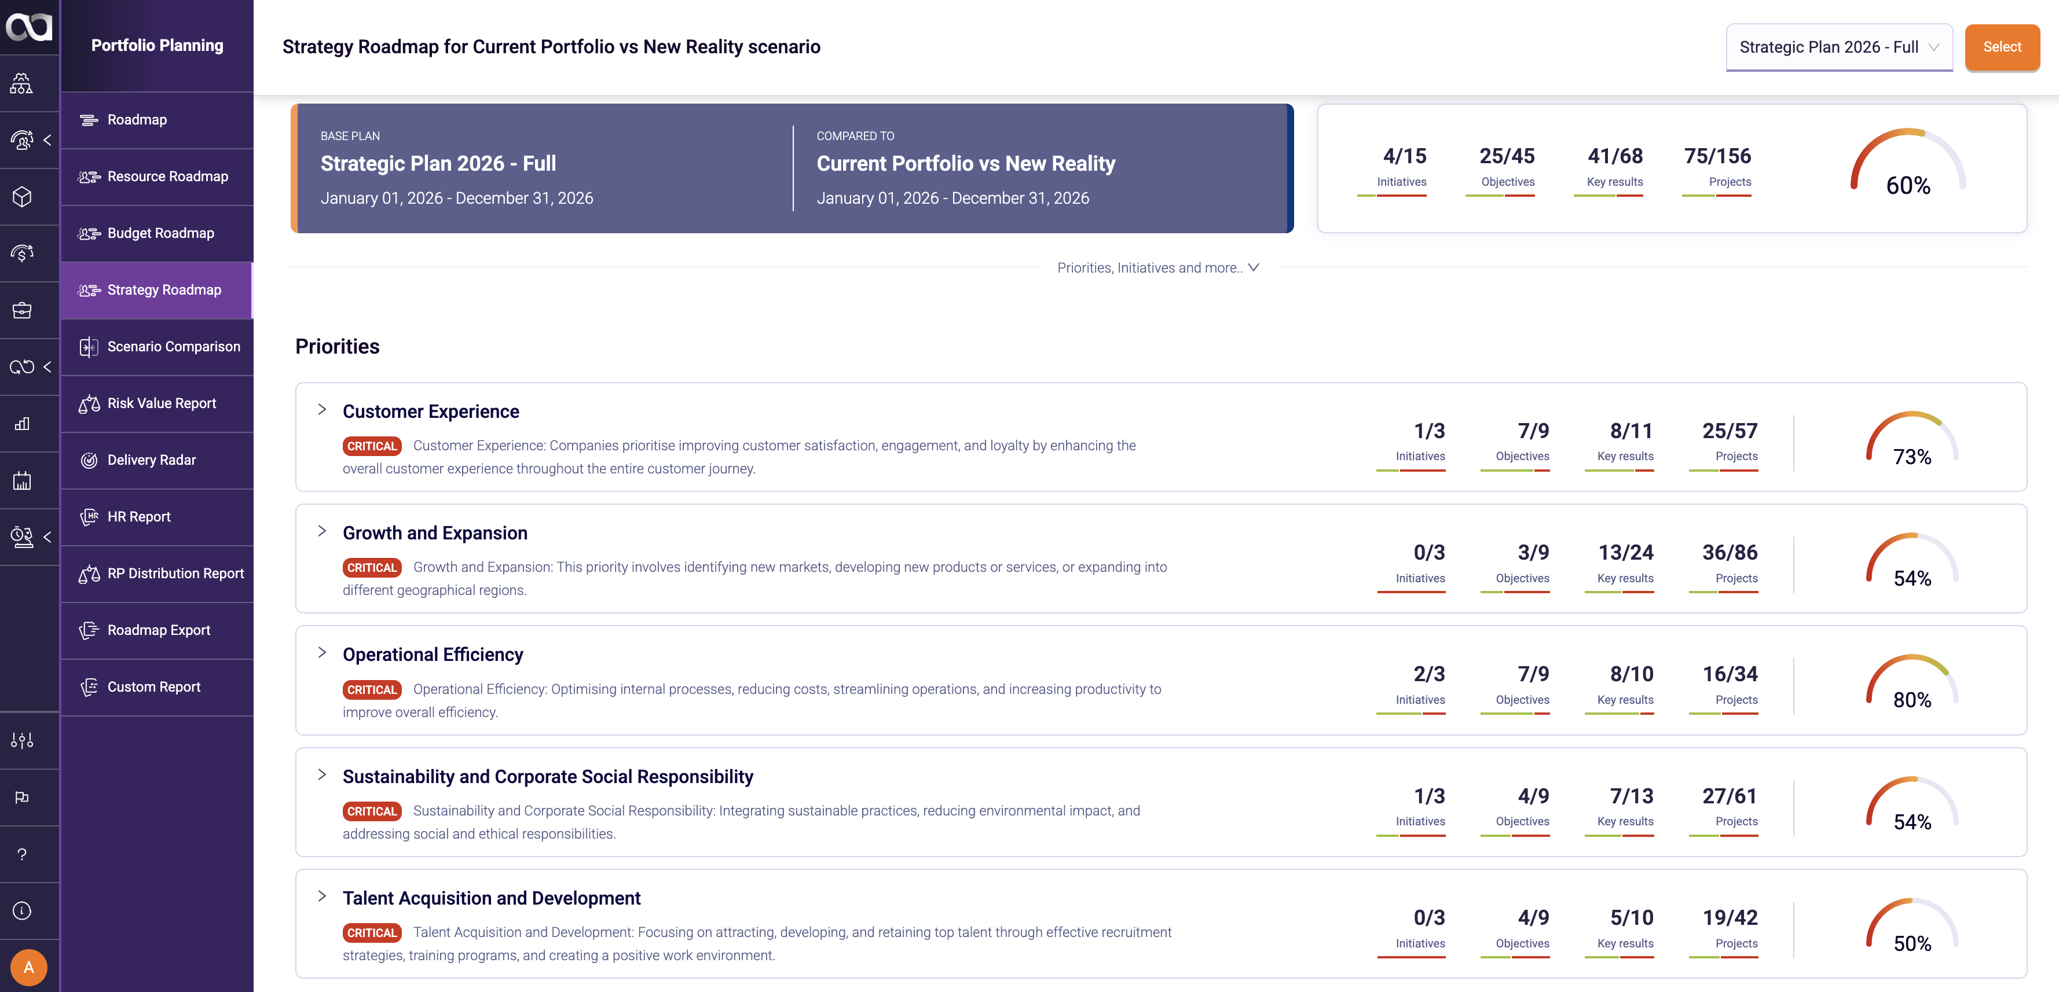The image size is (2059, 992).
Task: Expand Talent Acquisition and Development row
Action: [322, 896]
